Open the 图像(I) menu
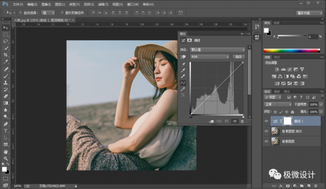Viewport: 326px width, 189px height. pyautogui.click(x=46, y=4)
